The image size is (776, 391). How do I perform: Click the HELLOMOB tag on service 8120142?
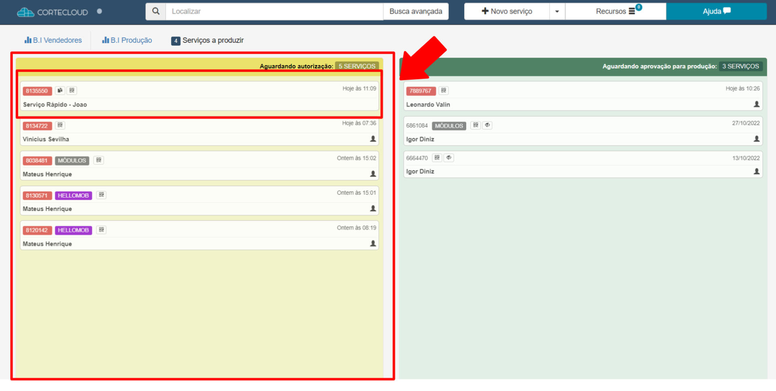pos(73,230)
